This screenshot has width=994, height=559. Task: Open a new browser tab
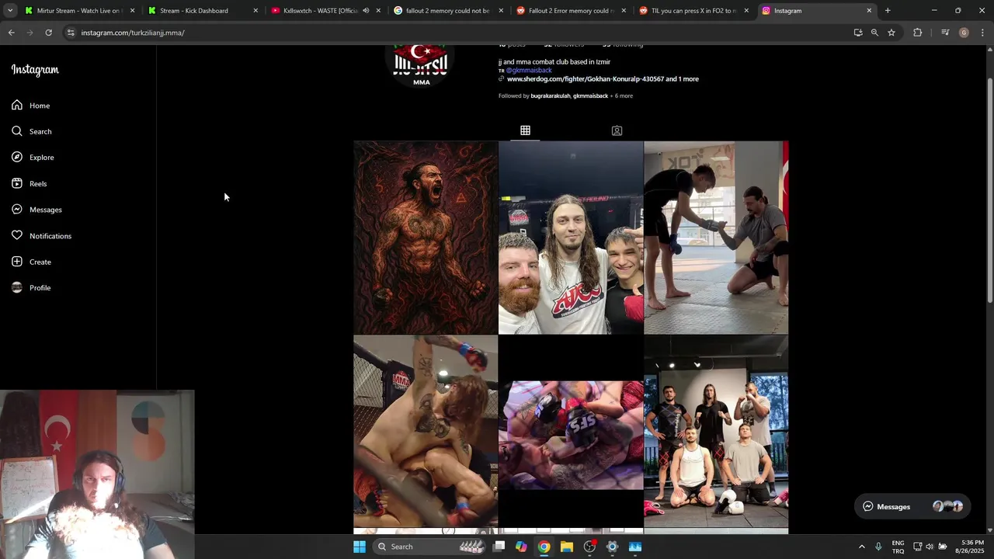888,11
